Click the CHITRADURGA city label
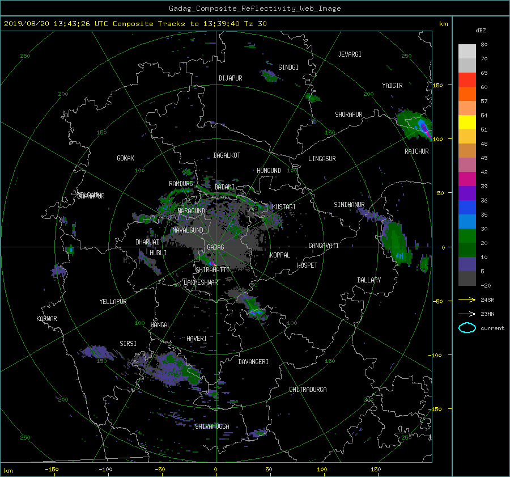 [308, 390]
